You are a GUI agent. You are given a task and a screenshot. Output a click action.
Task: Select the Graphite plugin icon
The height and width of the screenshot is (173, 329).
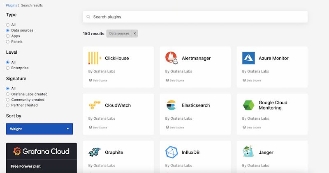pos(95,153)
